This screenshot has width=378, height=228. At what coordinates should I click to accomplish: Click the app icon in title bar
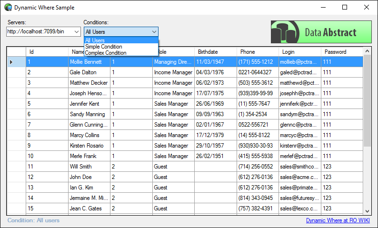(8, 7)
